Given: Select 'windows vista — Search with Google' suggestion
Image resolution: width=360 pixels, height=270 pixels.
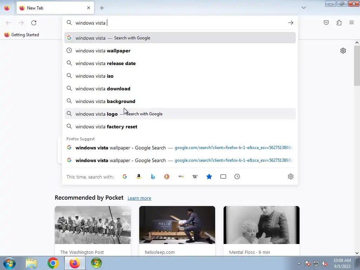Looking at the screenshot, I should (x=180, y=38).
